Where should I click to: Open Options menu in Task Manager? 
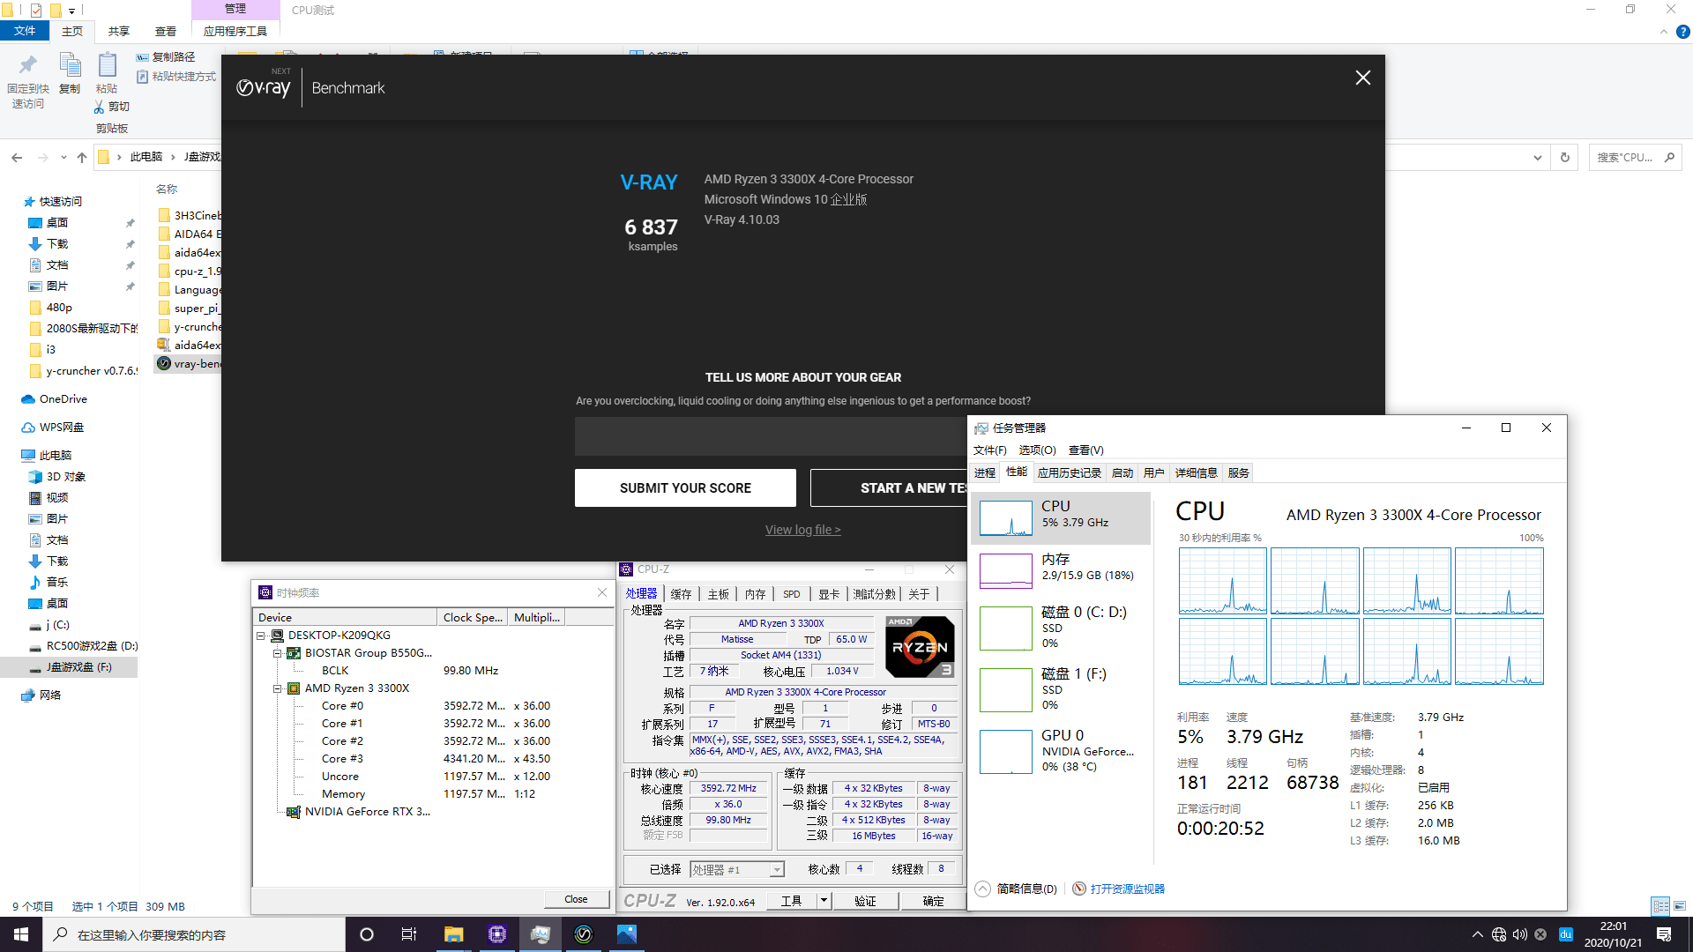coord(1037,450)
